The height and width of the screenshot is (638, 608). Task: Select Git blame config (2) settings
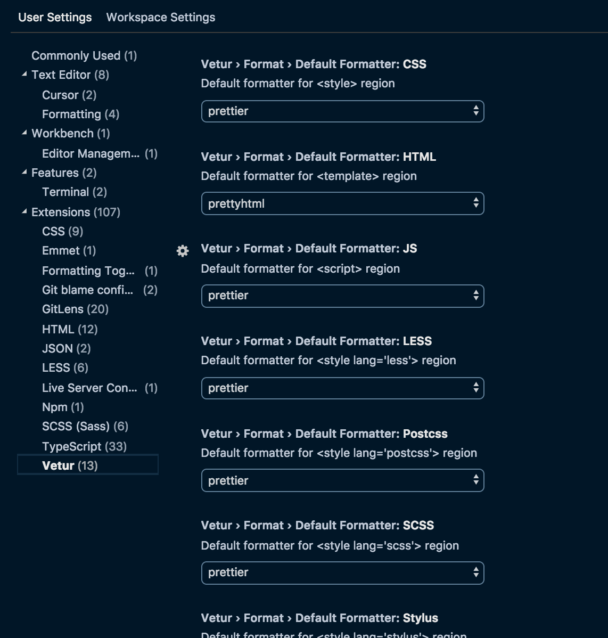click(x=100, y=290)
